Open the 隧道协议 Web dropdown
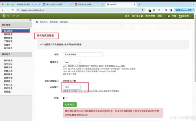196x121 pixels. [x=72, y=62]
